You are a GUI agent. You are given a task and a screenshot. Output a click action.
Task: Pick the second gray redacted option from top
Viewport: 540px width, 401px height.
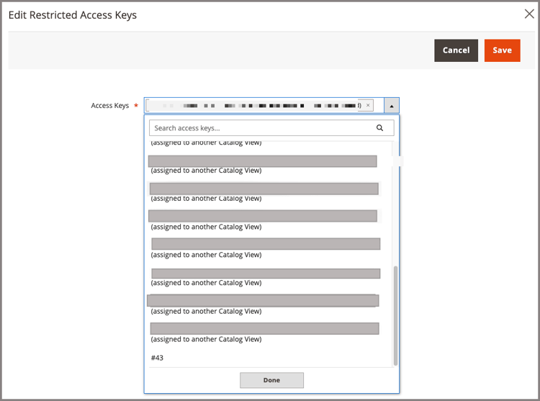(x=264, y=192)
